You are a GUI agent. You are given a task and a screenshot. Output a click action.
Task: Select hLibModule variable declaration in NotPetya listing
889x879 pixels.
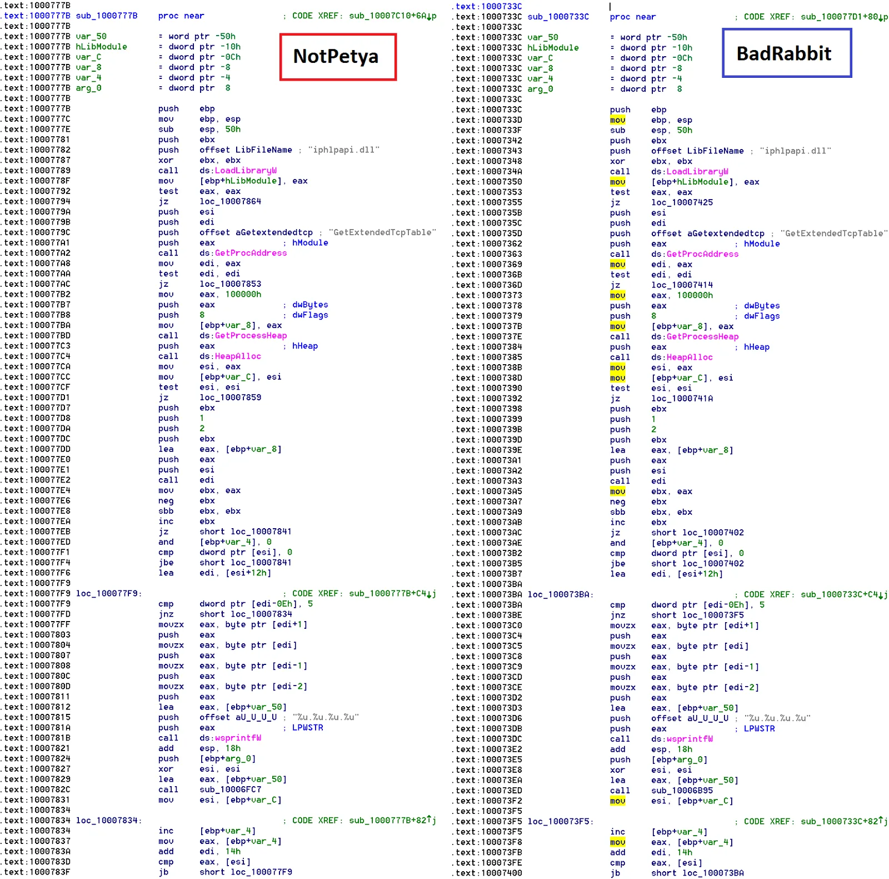102,47
